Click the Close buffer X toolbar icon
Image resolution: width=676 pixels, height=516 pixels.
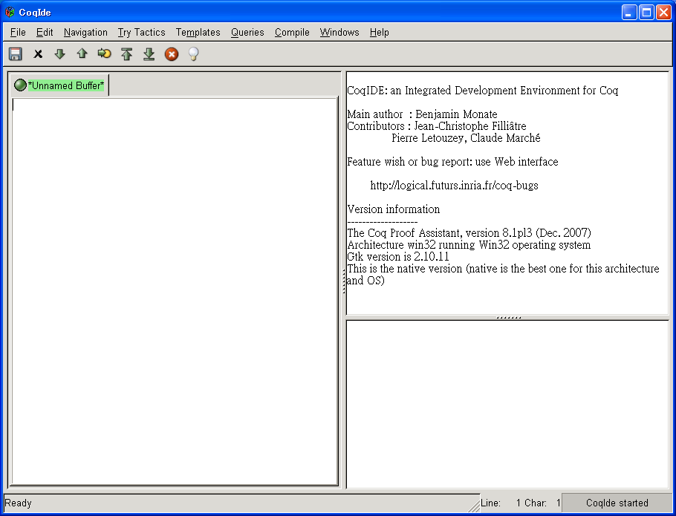click(x=38, y=54)
